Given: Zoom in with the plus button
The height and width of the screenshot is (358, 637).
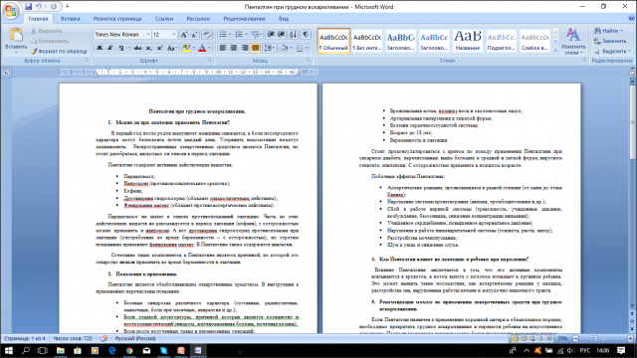Looking at the screenshot, I should [630, 338].
